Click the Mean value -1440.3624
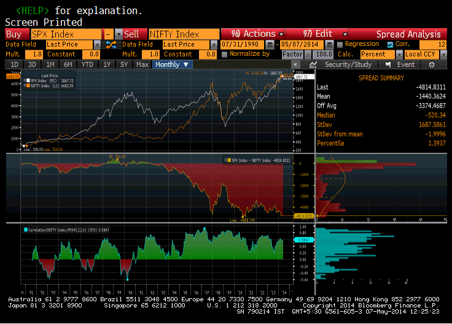Screen dimensions: 452x324 (x=431, y=96)
